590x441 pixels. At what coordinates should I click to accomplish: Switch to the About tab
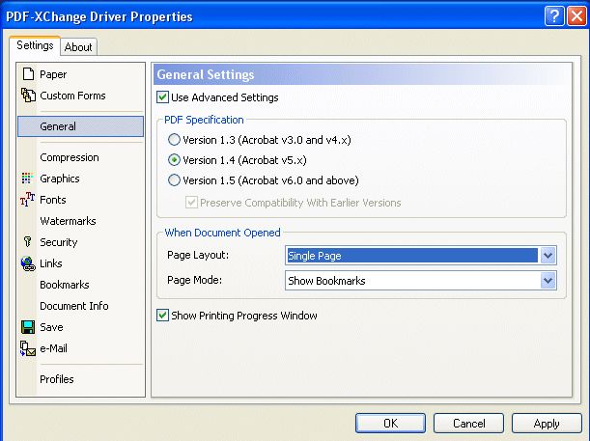(x=78, y=47)
